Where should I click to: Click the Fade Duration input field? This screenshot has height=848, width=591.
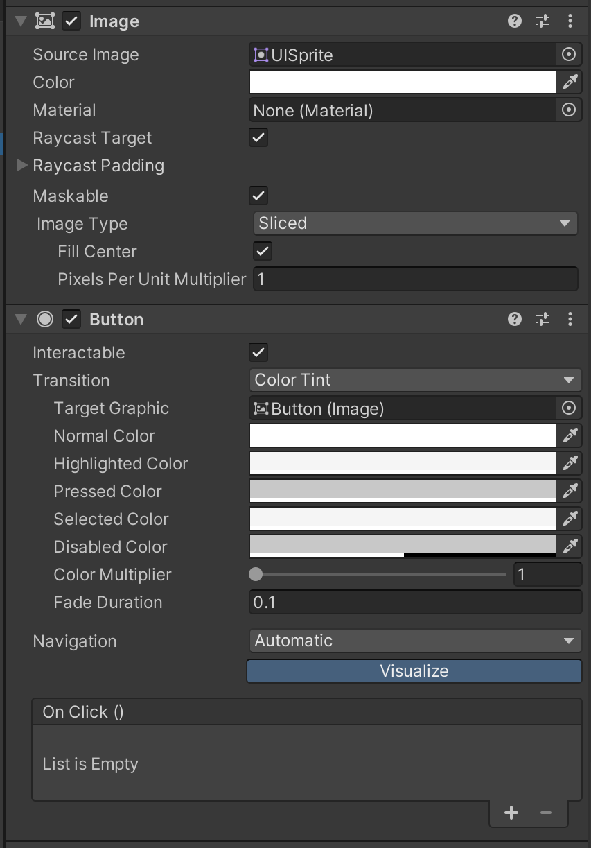point(414,603)
